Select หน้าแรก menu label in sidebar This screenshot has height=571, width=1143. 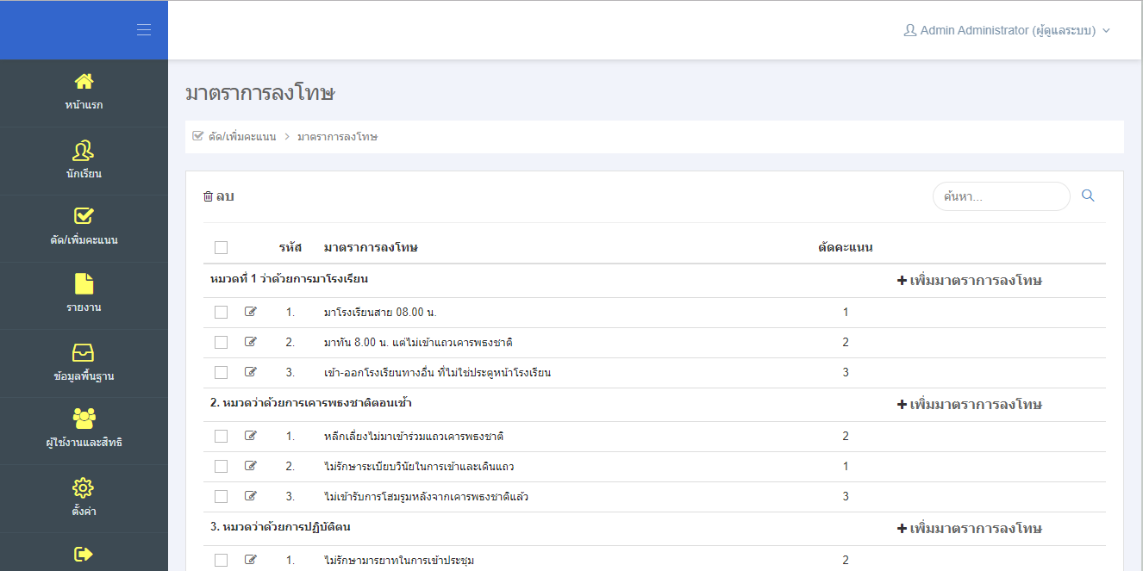point(84,105)
